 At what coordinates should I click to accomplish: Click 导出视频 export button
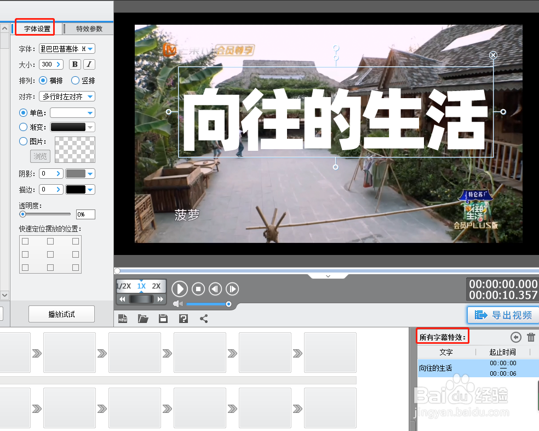coord(503,315)
